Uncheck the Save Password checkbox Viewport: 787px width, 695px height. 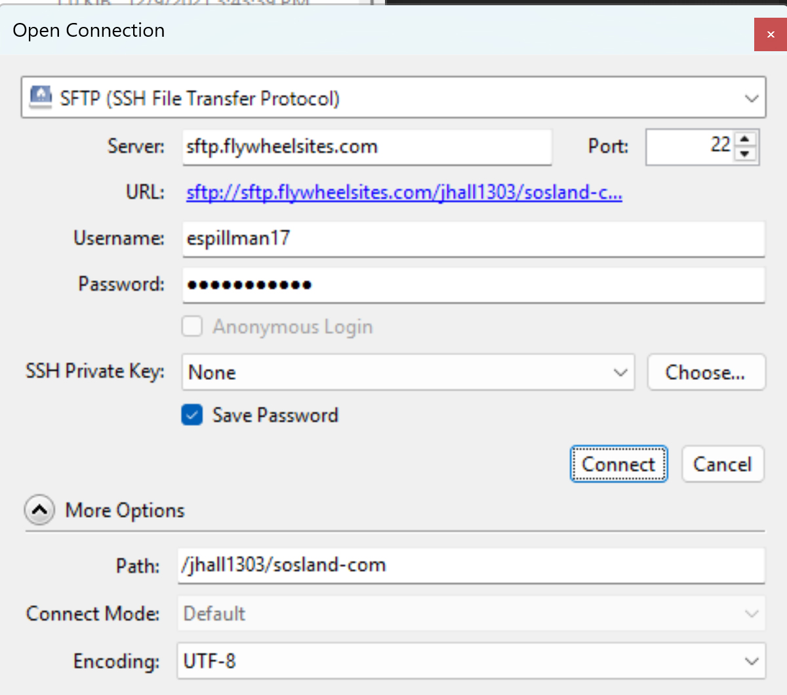pos(192,415)
